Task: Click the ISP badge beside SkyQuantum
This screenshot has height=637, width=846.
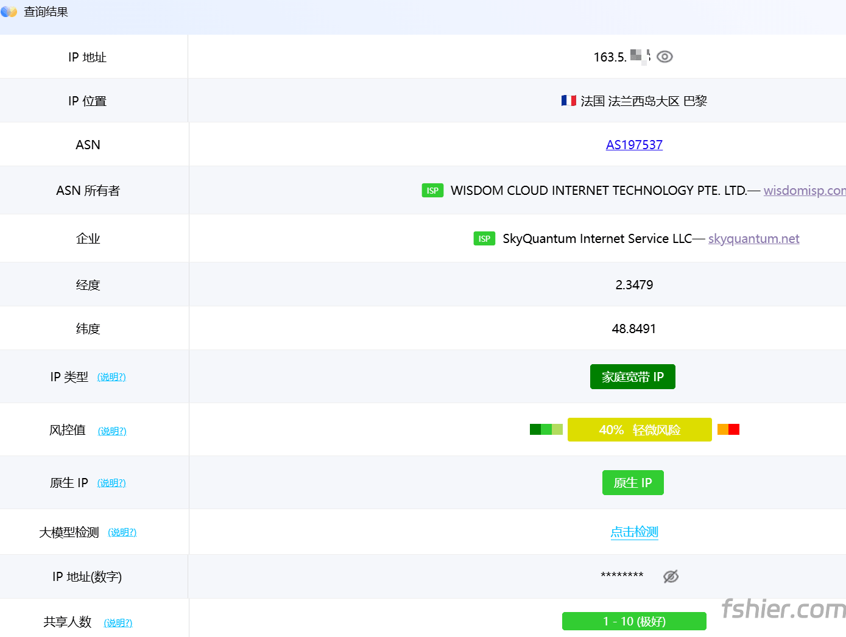Action: point(484,239)
